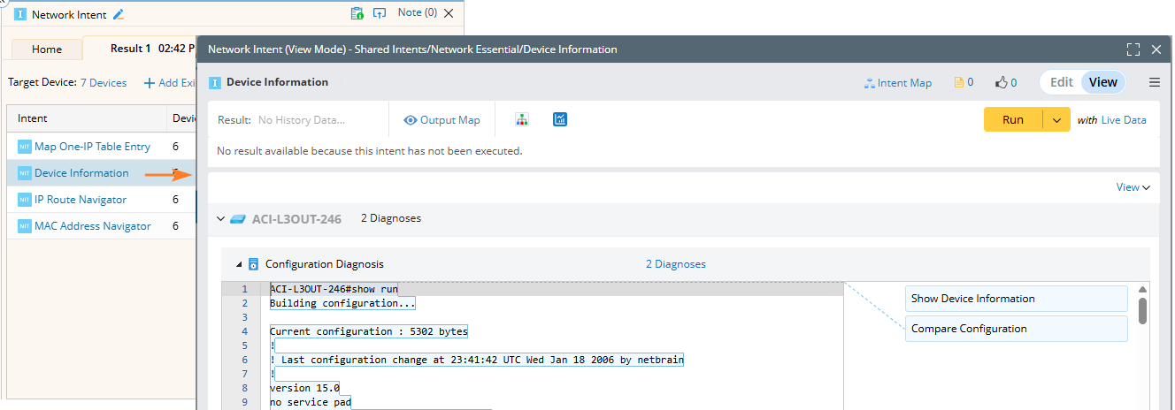Click the topology tree icon in result bar
Image resolution: width=1175 pixels, height=410 pixels.
click(522, 120)
